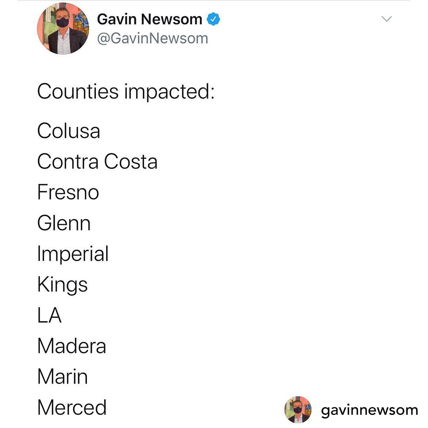The image size is (428, 428).
Task: Click the word "impacted:" in heading
Action: [170, 92]
